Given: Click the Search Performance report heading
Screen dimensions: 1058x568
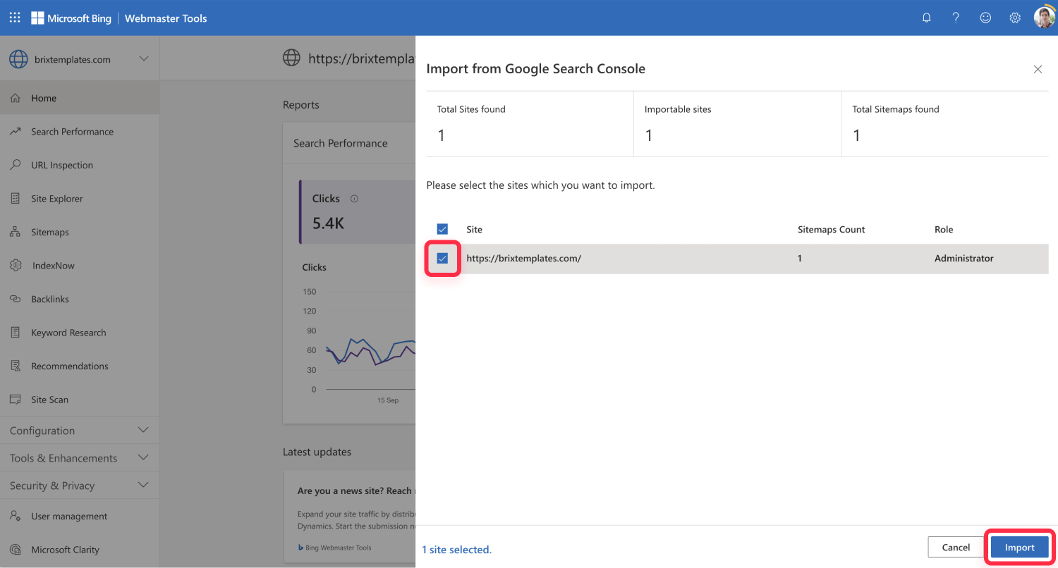Looking at the screenshot, I should coord(341,143).
